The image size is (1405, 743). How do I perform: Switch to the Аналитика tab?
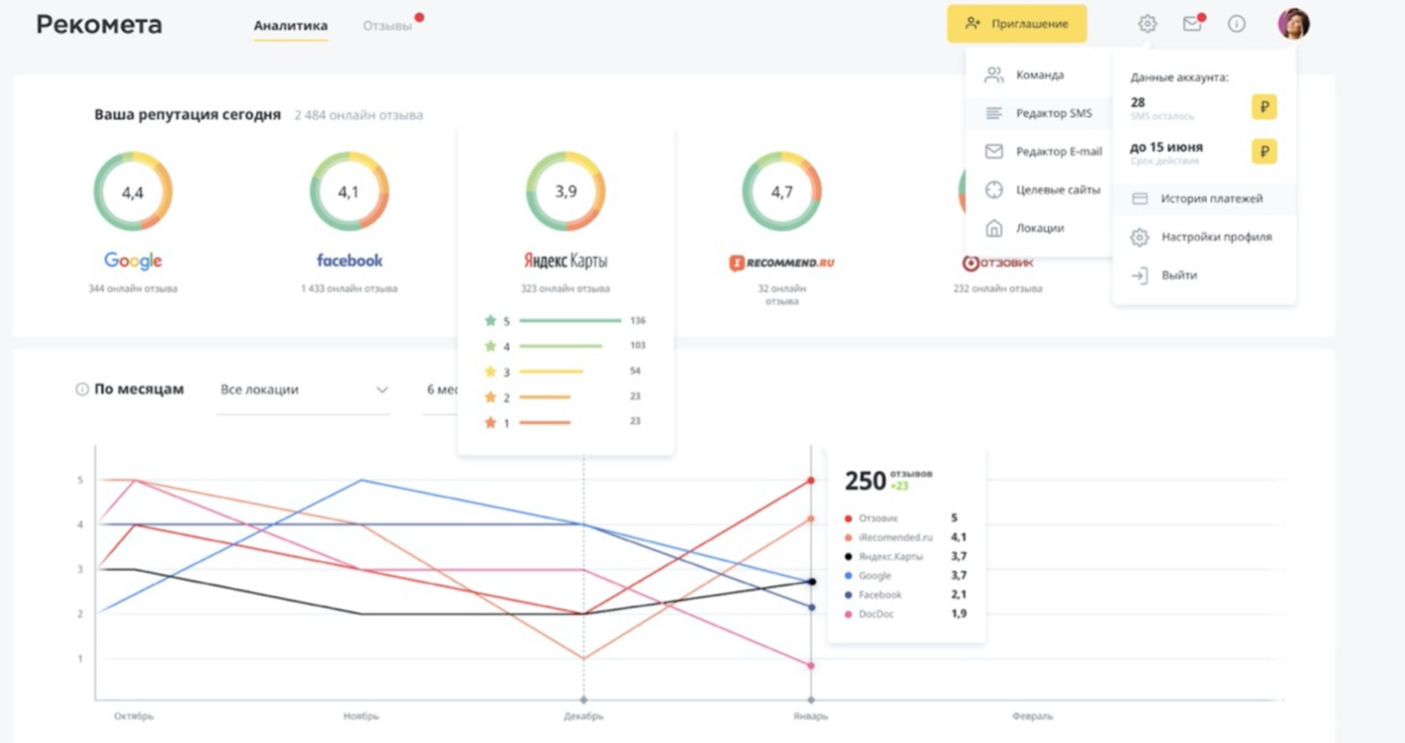click(290, 26)
